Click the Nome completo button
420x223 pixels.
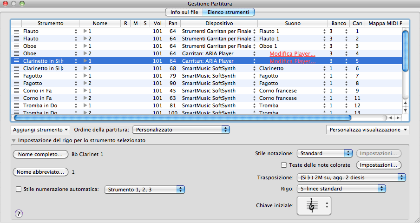click(40, 154)
